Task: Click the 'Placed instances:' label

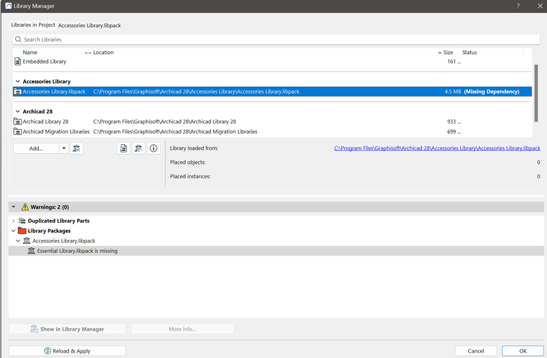Action: pyautogui.click(x=190, y=176)
